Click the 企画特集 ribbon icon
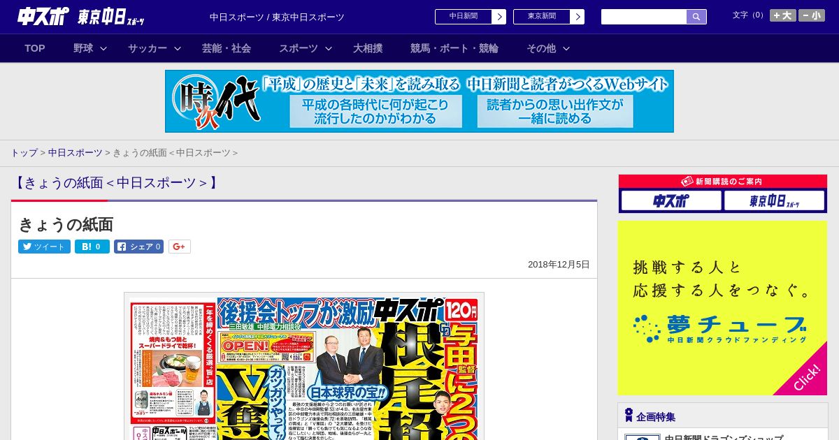Screen dimensions: 839x440 click(629, 416)
